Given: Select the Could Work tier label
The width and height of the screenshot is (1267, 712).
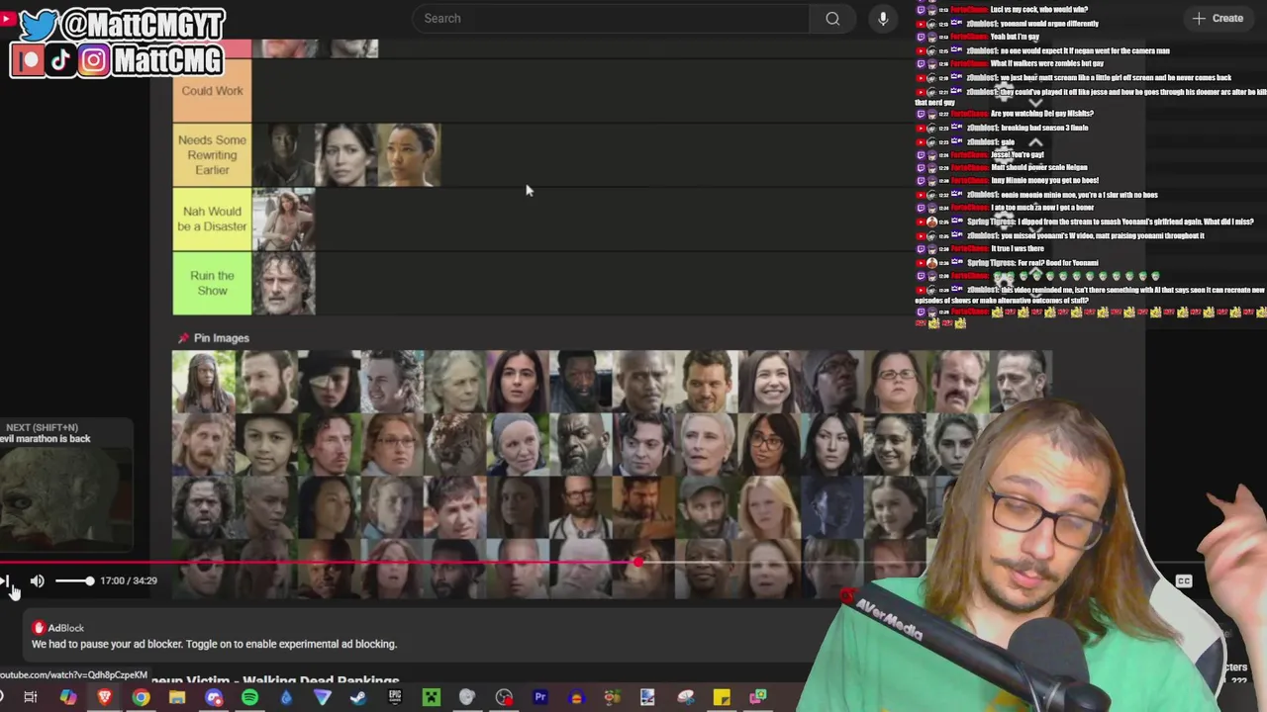Looking at the screenshot, I should point(212,90).
